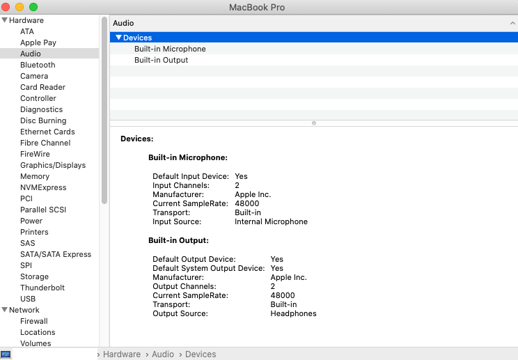
Task: Click Audio in the bottom path bar
Action: 163,354
